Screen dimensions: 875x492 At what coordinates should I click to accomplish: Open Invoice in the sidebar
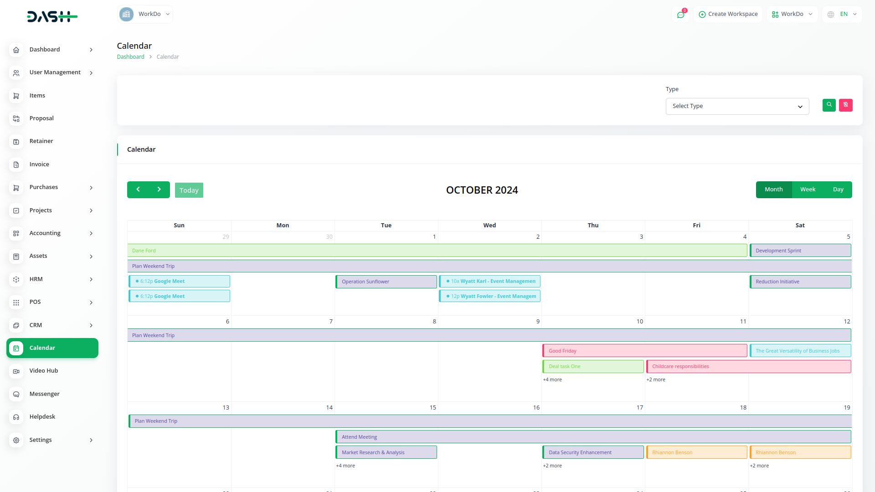coord(39,164)
